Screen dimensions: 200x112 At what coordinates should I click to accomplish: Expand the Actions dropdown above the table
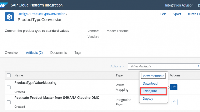(118, 66)
